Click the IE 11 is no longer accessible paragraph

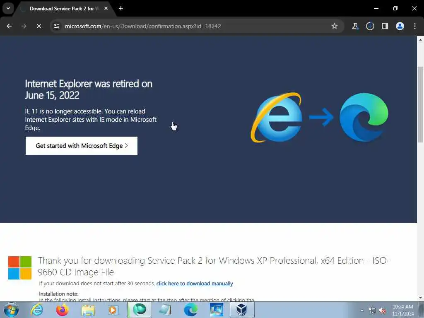(91, 120)
